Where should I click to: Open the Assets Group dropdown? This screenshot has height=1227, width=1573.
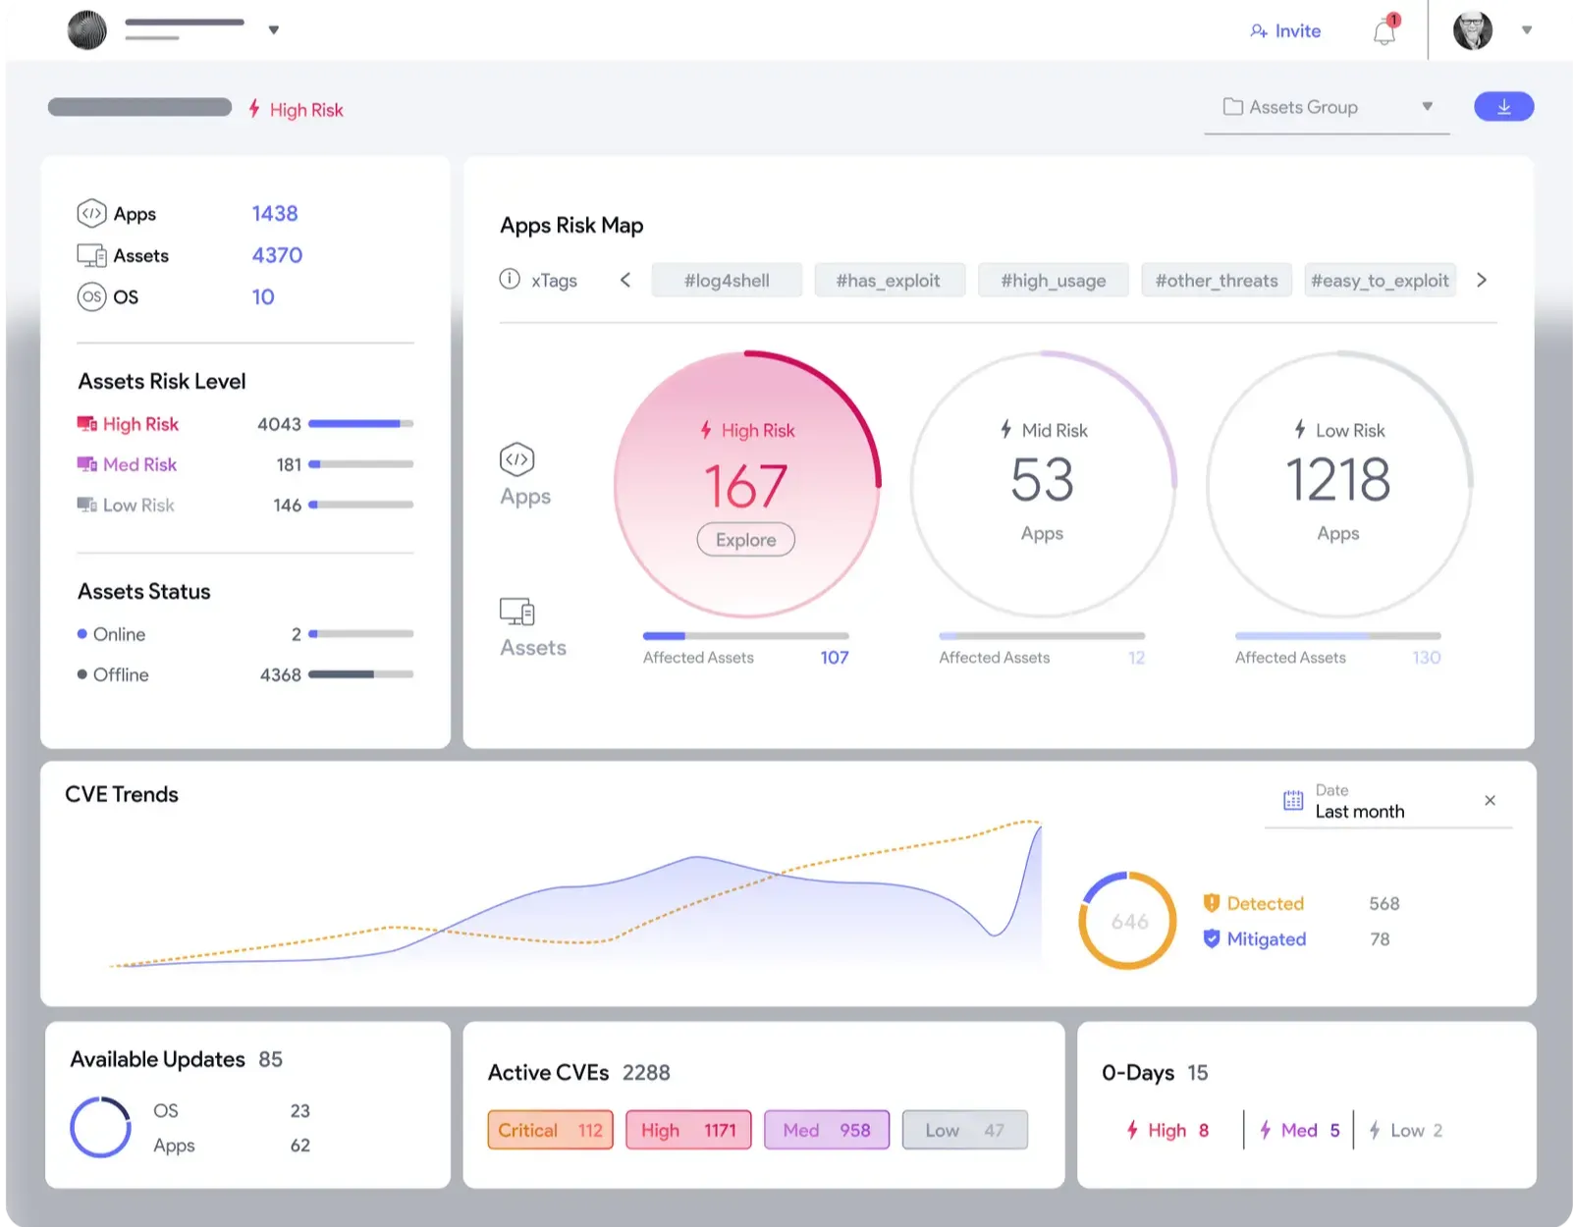click(x=1326, y=107)
